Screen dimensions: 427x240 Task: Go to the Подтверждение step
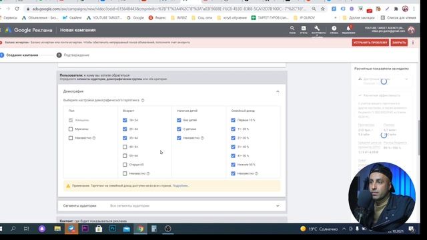point(73,55)
